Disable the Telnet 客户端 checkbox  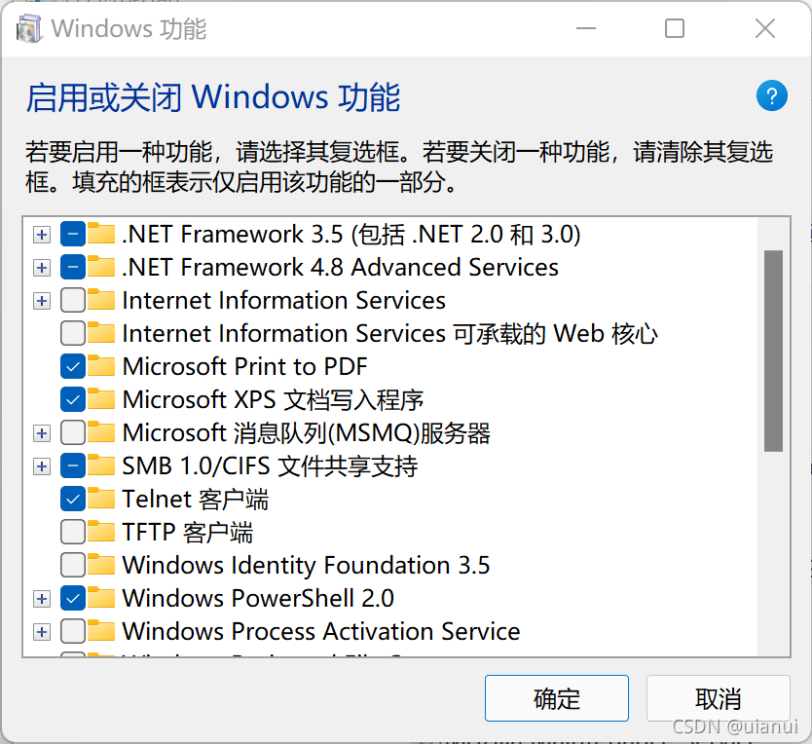[73, 499]
